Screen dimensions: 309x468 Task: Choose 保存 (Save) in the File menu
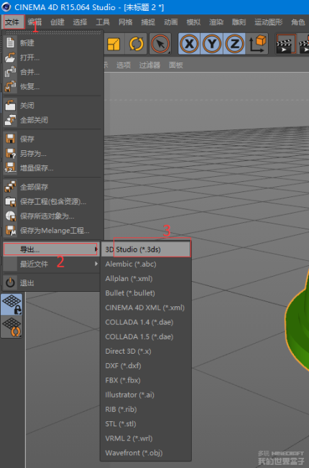coord(52,139)
